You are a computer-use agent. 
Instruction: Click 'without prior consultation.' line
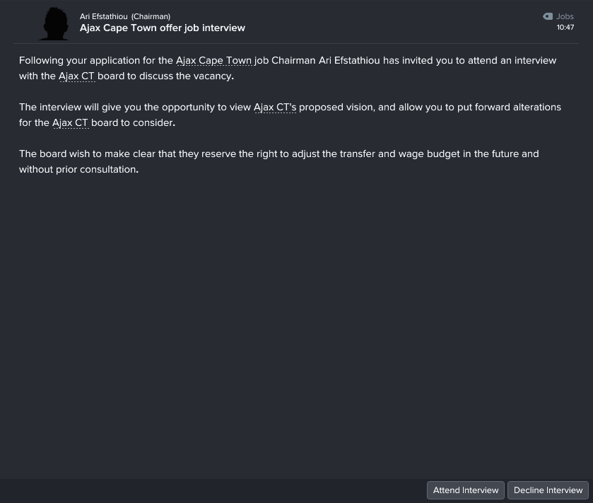(x=78, y=170)
